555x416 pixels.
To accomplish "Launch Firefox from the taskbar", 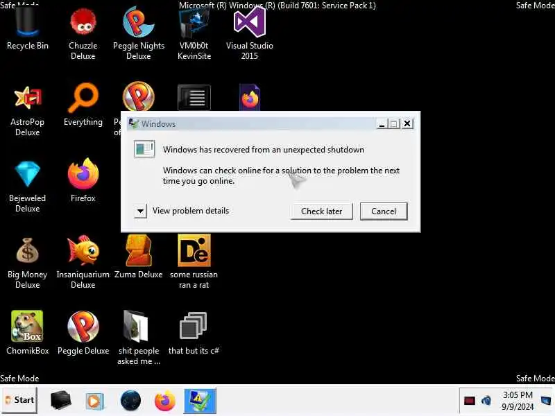I will click(x=165, y=401).
